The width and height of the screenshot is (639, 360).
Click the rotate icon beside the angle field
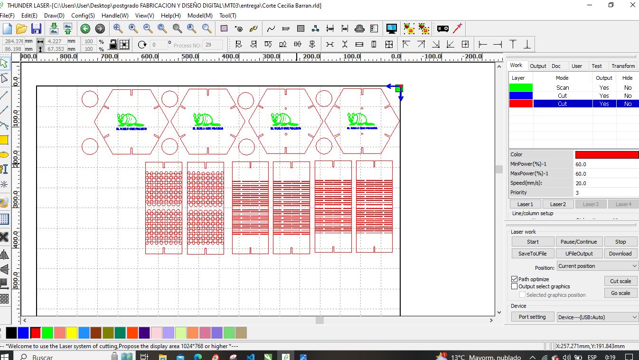click(142, 45)
